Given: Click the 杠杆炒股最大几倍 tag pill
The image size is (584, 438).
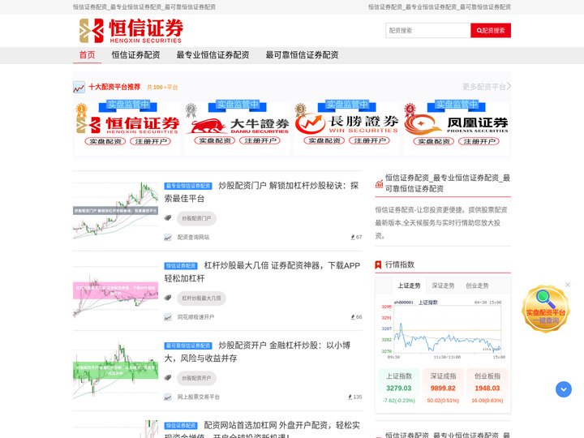Looking at the screenshot, I should [201, 298].
